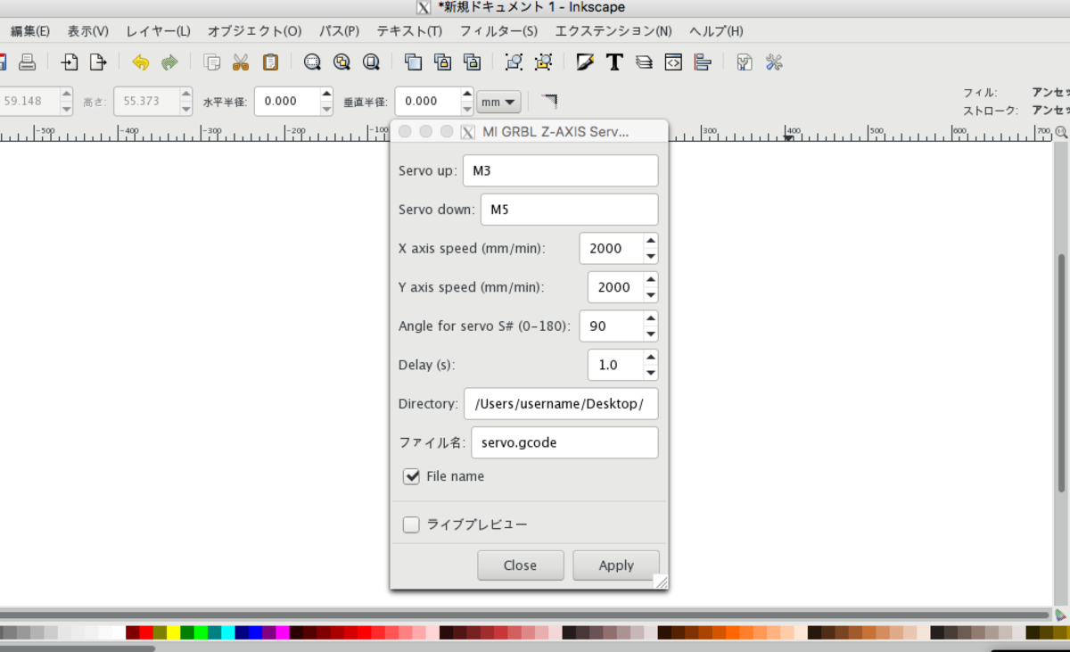Image resolution: width=1070 pixels, height=652 pixels.
Task: Open document properties icon
Action: (x=745, y=62)
